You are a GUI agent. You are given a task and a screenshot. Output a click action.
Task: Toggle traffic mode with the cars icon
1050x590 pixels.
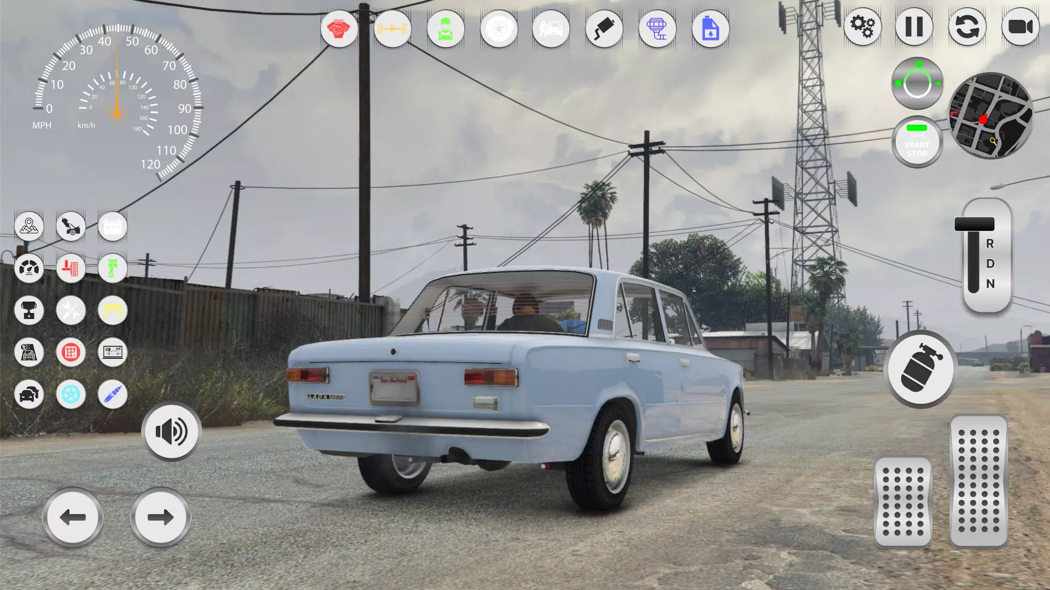click(29, 394)
